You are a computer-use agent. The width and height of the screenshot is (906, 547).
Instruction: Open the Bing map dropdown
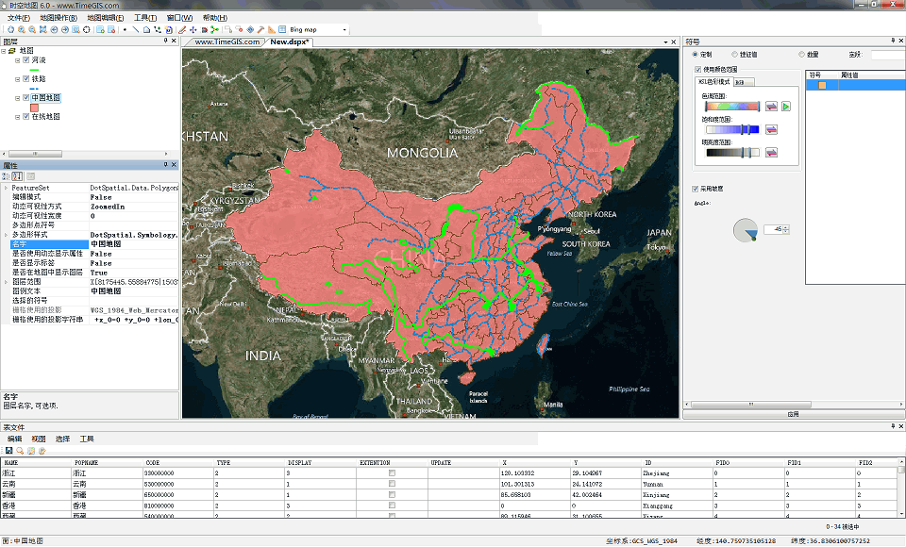pyautogui.click(x=345, y=30)
